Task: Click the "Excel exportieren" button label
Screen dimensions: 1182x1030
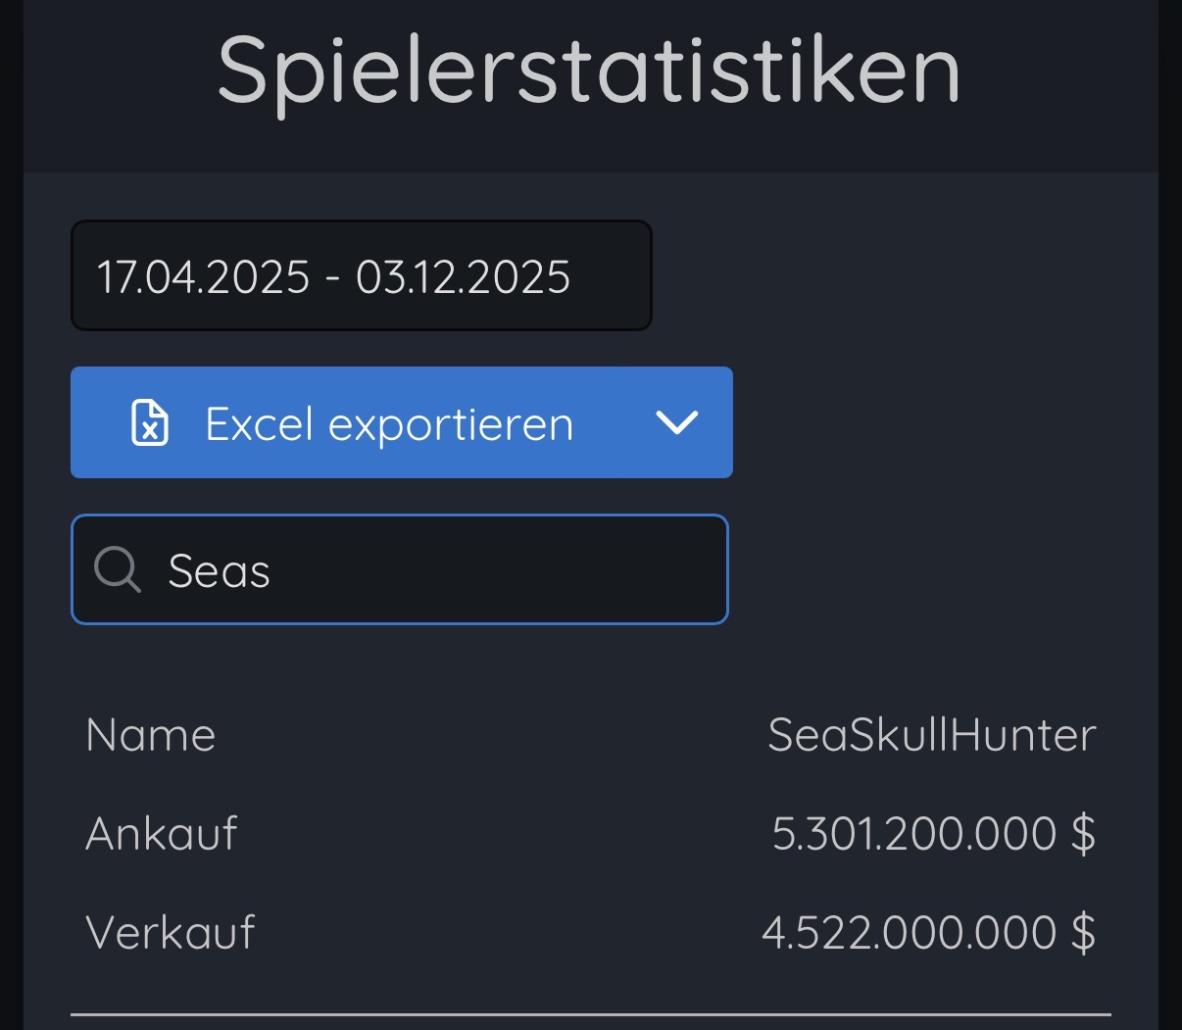Action: click(389, 424)
